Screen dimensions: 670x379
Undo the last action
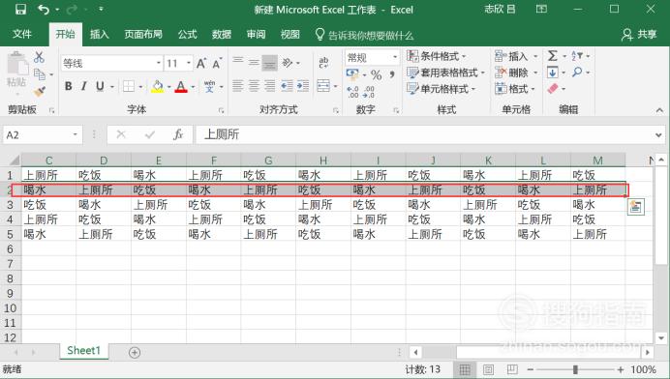44,9
